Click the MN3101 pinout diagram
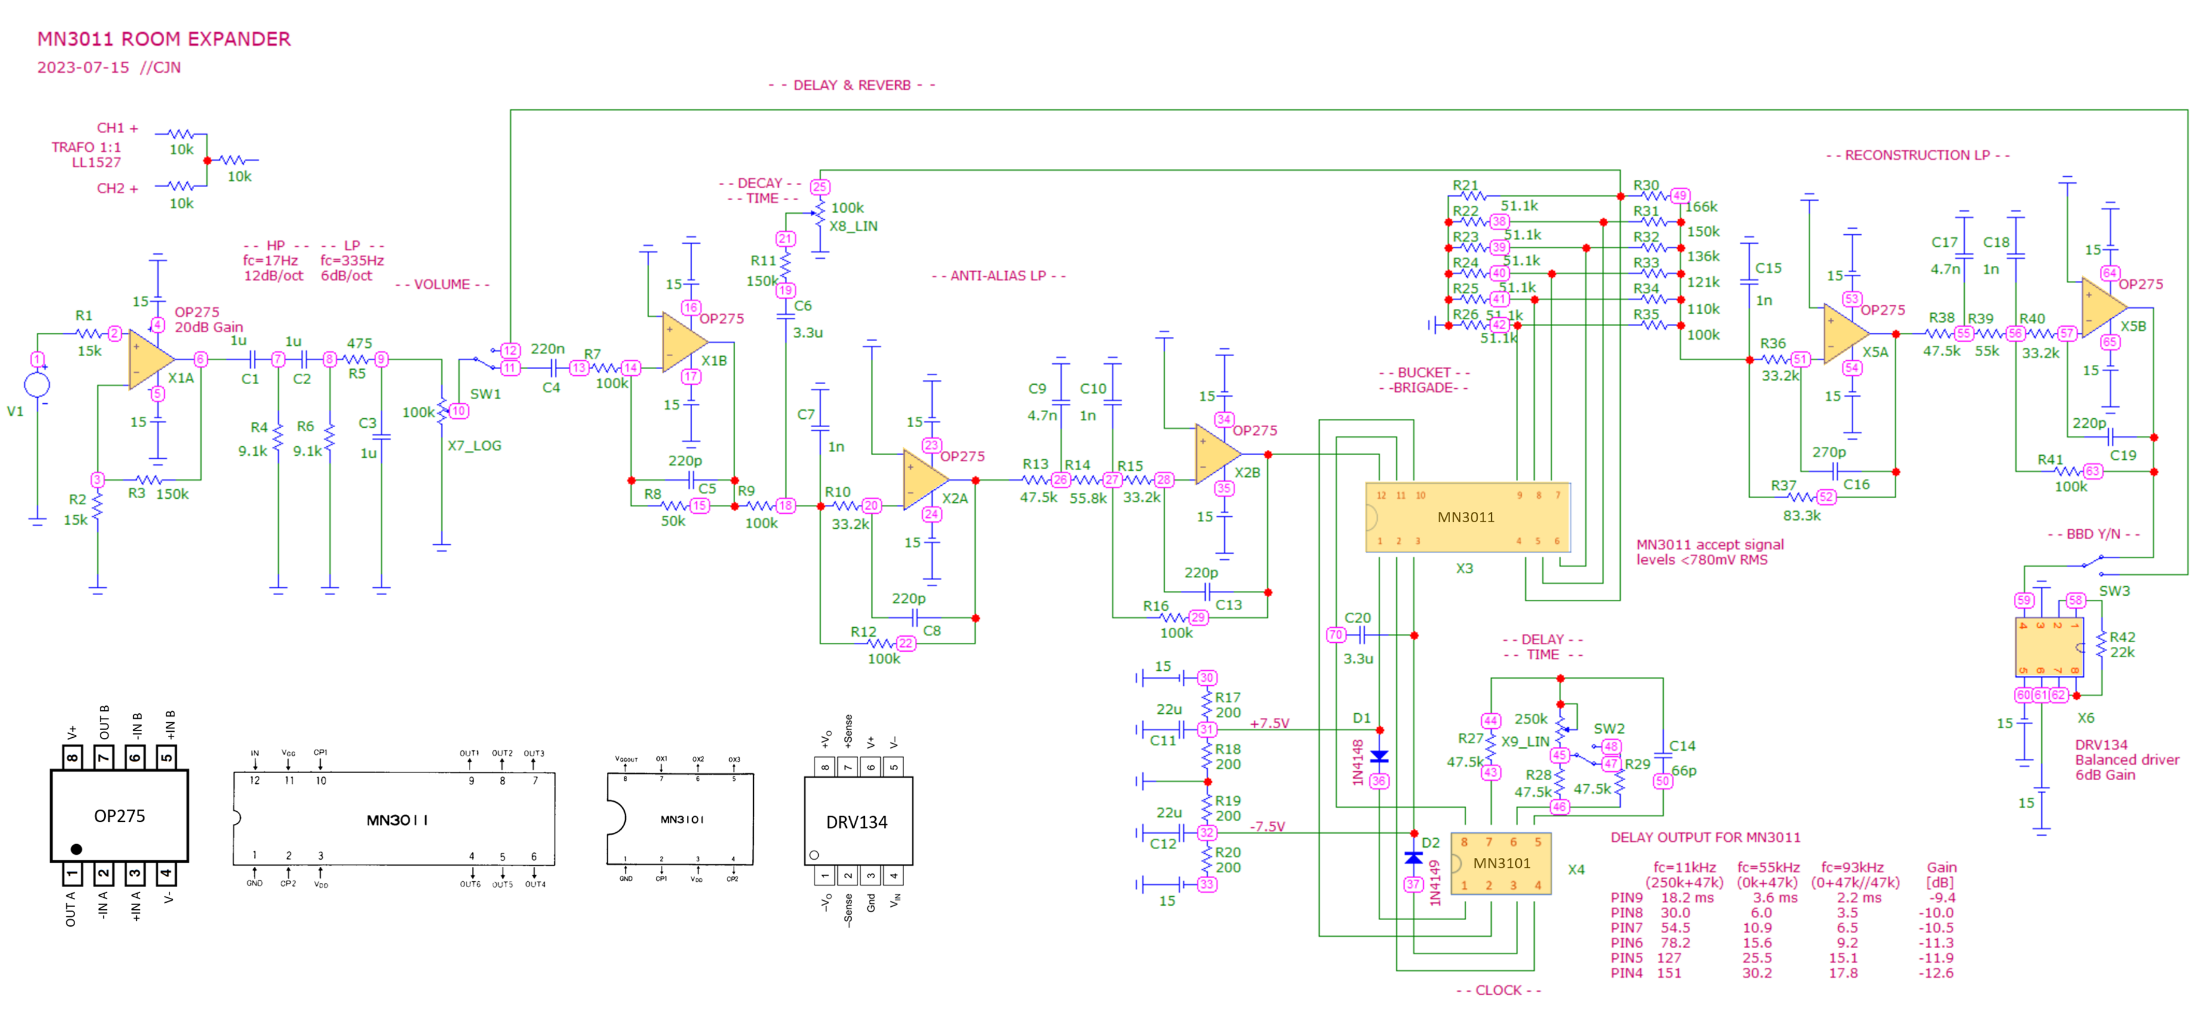Image resolution: width=2199 pixels, height=1015 pixels. 680,820
